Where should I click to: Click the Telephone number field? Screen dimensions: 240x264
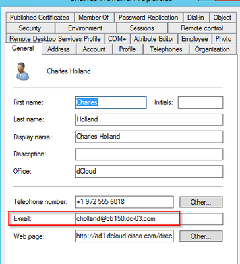(125, 202)
